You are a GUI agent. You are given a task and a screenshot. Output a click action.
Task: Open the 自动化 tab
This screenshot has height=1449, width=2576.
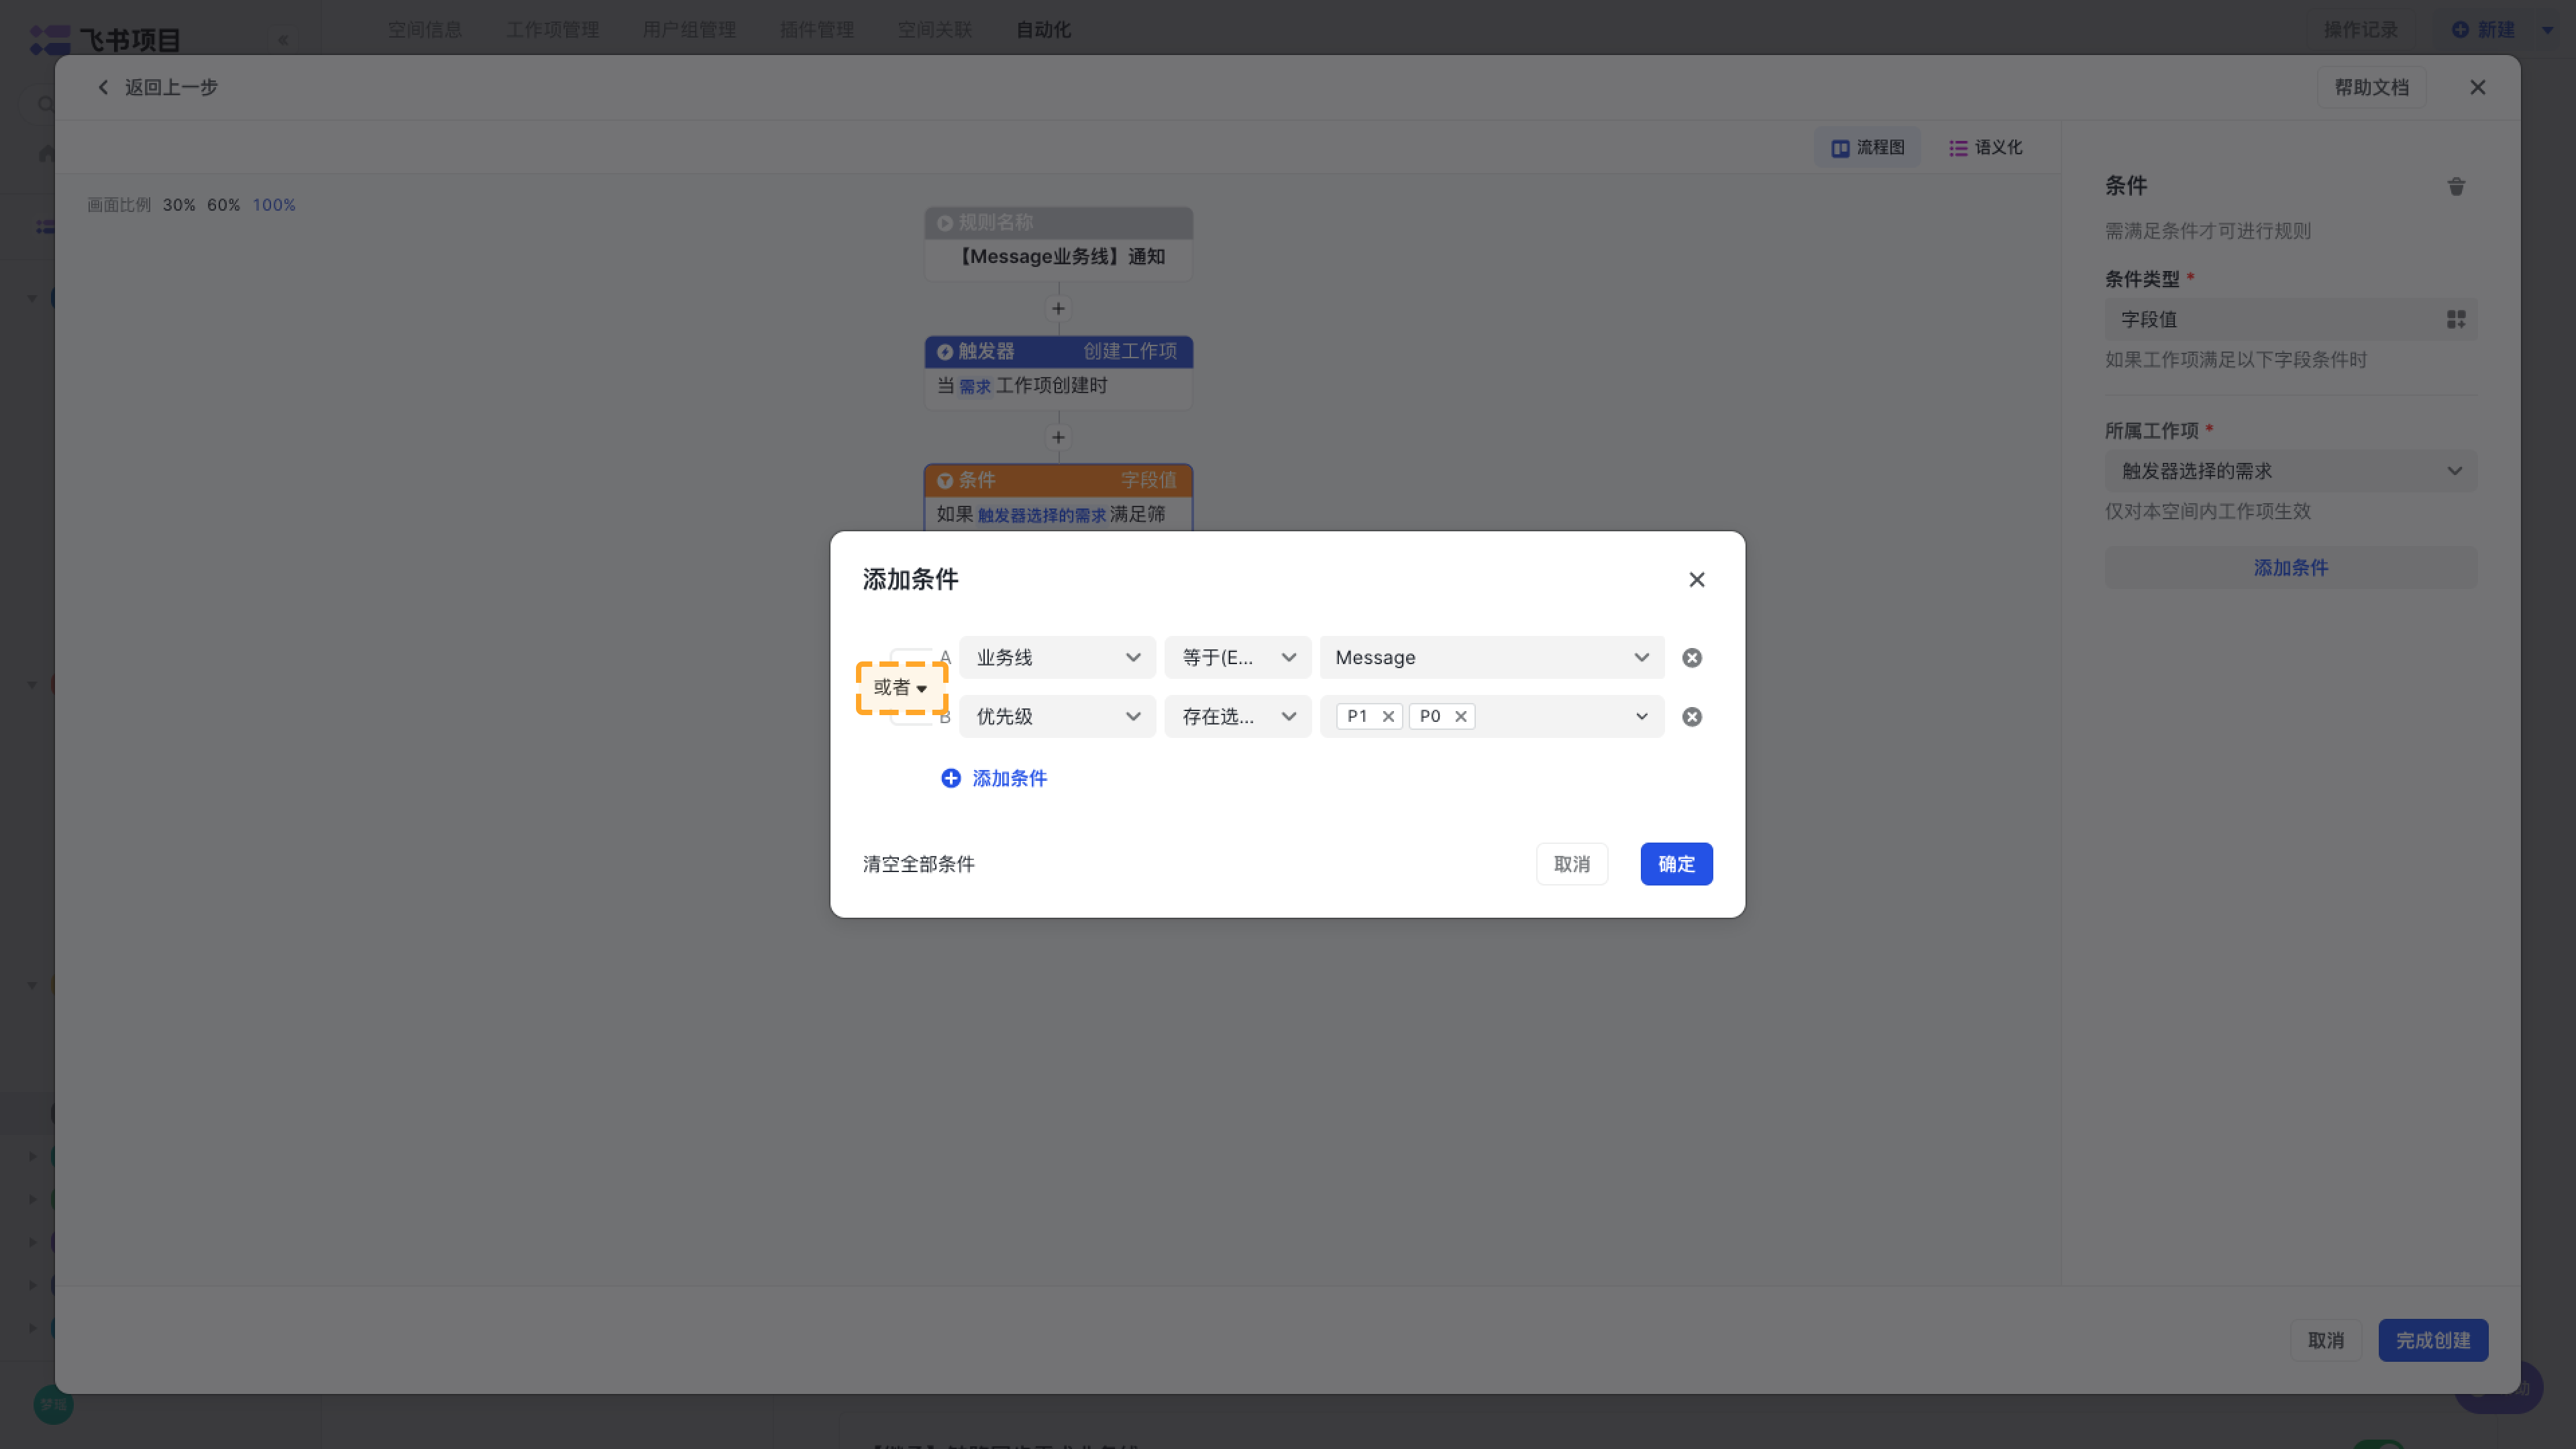pos(1043,30)
